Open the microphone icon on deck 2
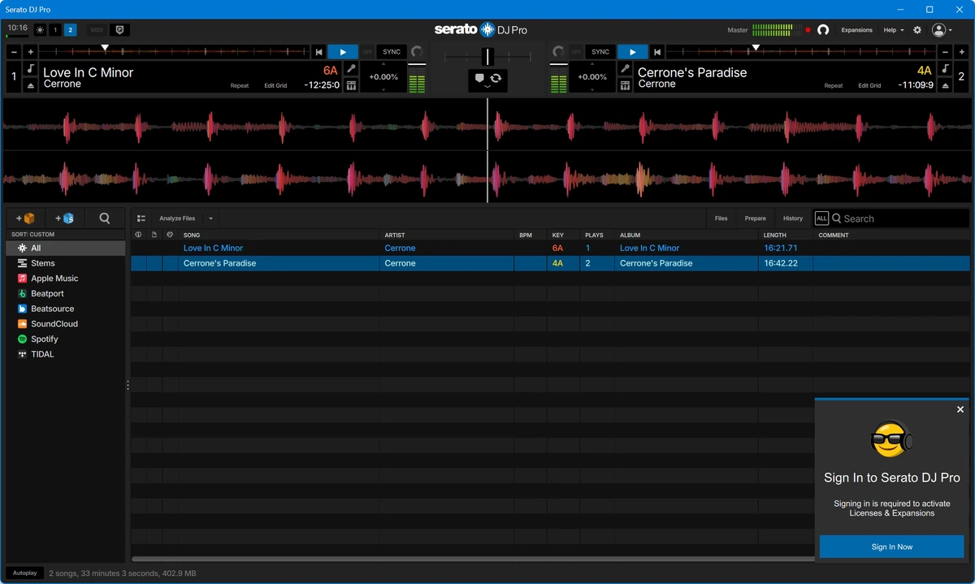The image size is (975, 584). tap(625, 69)
